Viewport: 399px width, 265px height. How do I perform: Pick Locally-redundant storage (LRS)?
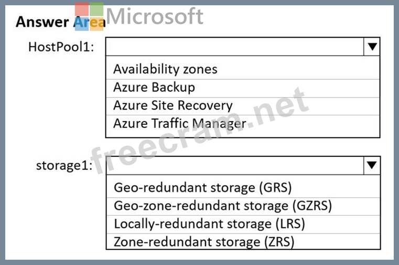pos(209,224)
